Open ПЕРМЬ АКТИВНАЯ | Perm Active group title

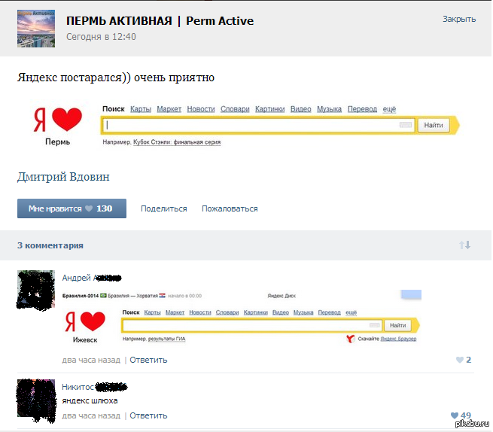[160, 21]
